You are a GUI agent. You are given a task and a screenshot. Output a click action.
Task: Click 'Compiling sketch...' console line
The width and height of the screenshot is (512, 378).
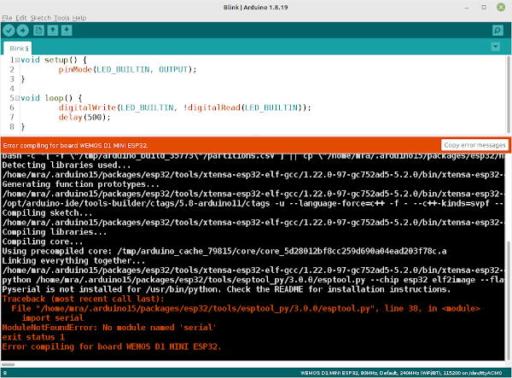(x=47, y=212)
